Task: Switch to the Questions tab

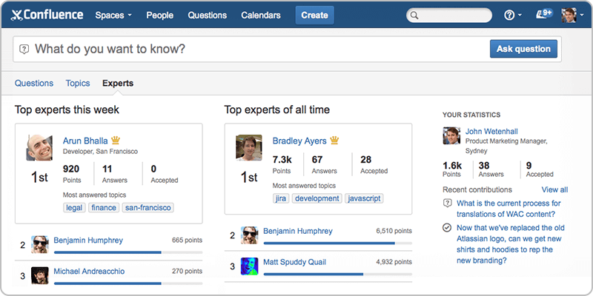Action: point(34,84)
